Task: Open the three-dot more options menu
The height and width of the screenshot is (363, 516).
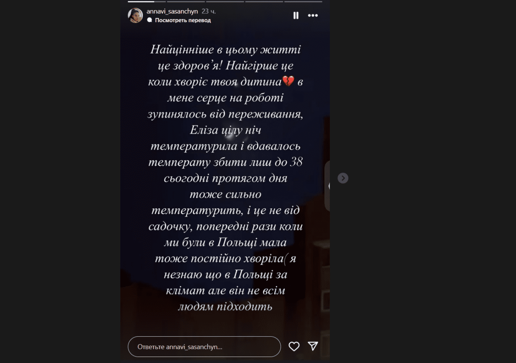Action: coord(313,15)
